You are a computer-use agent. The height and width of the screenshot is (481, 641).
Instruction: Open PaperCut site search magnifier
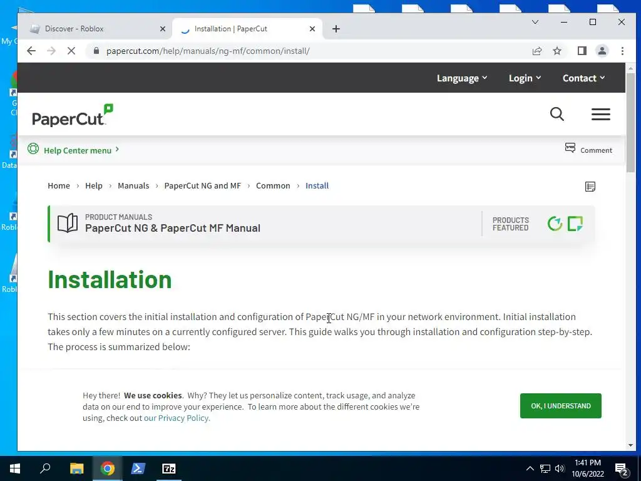[x=556, y=114]
